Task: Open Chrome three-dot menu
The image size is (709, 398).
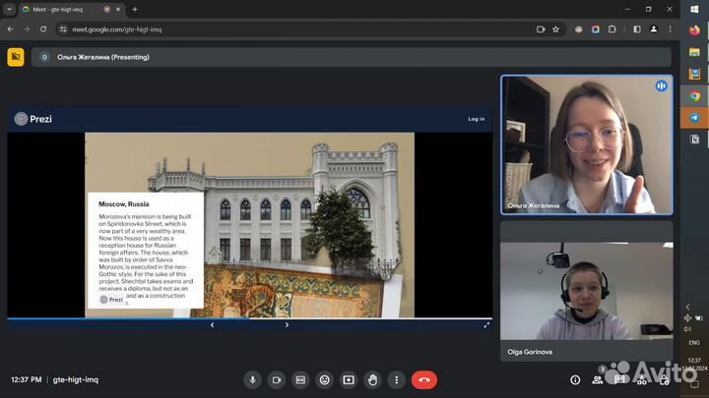Action: 666,29
